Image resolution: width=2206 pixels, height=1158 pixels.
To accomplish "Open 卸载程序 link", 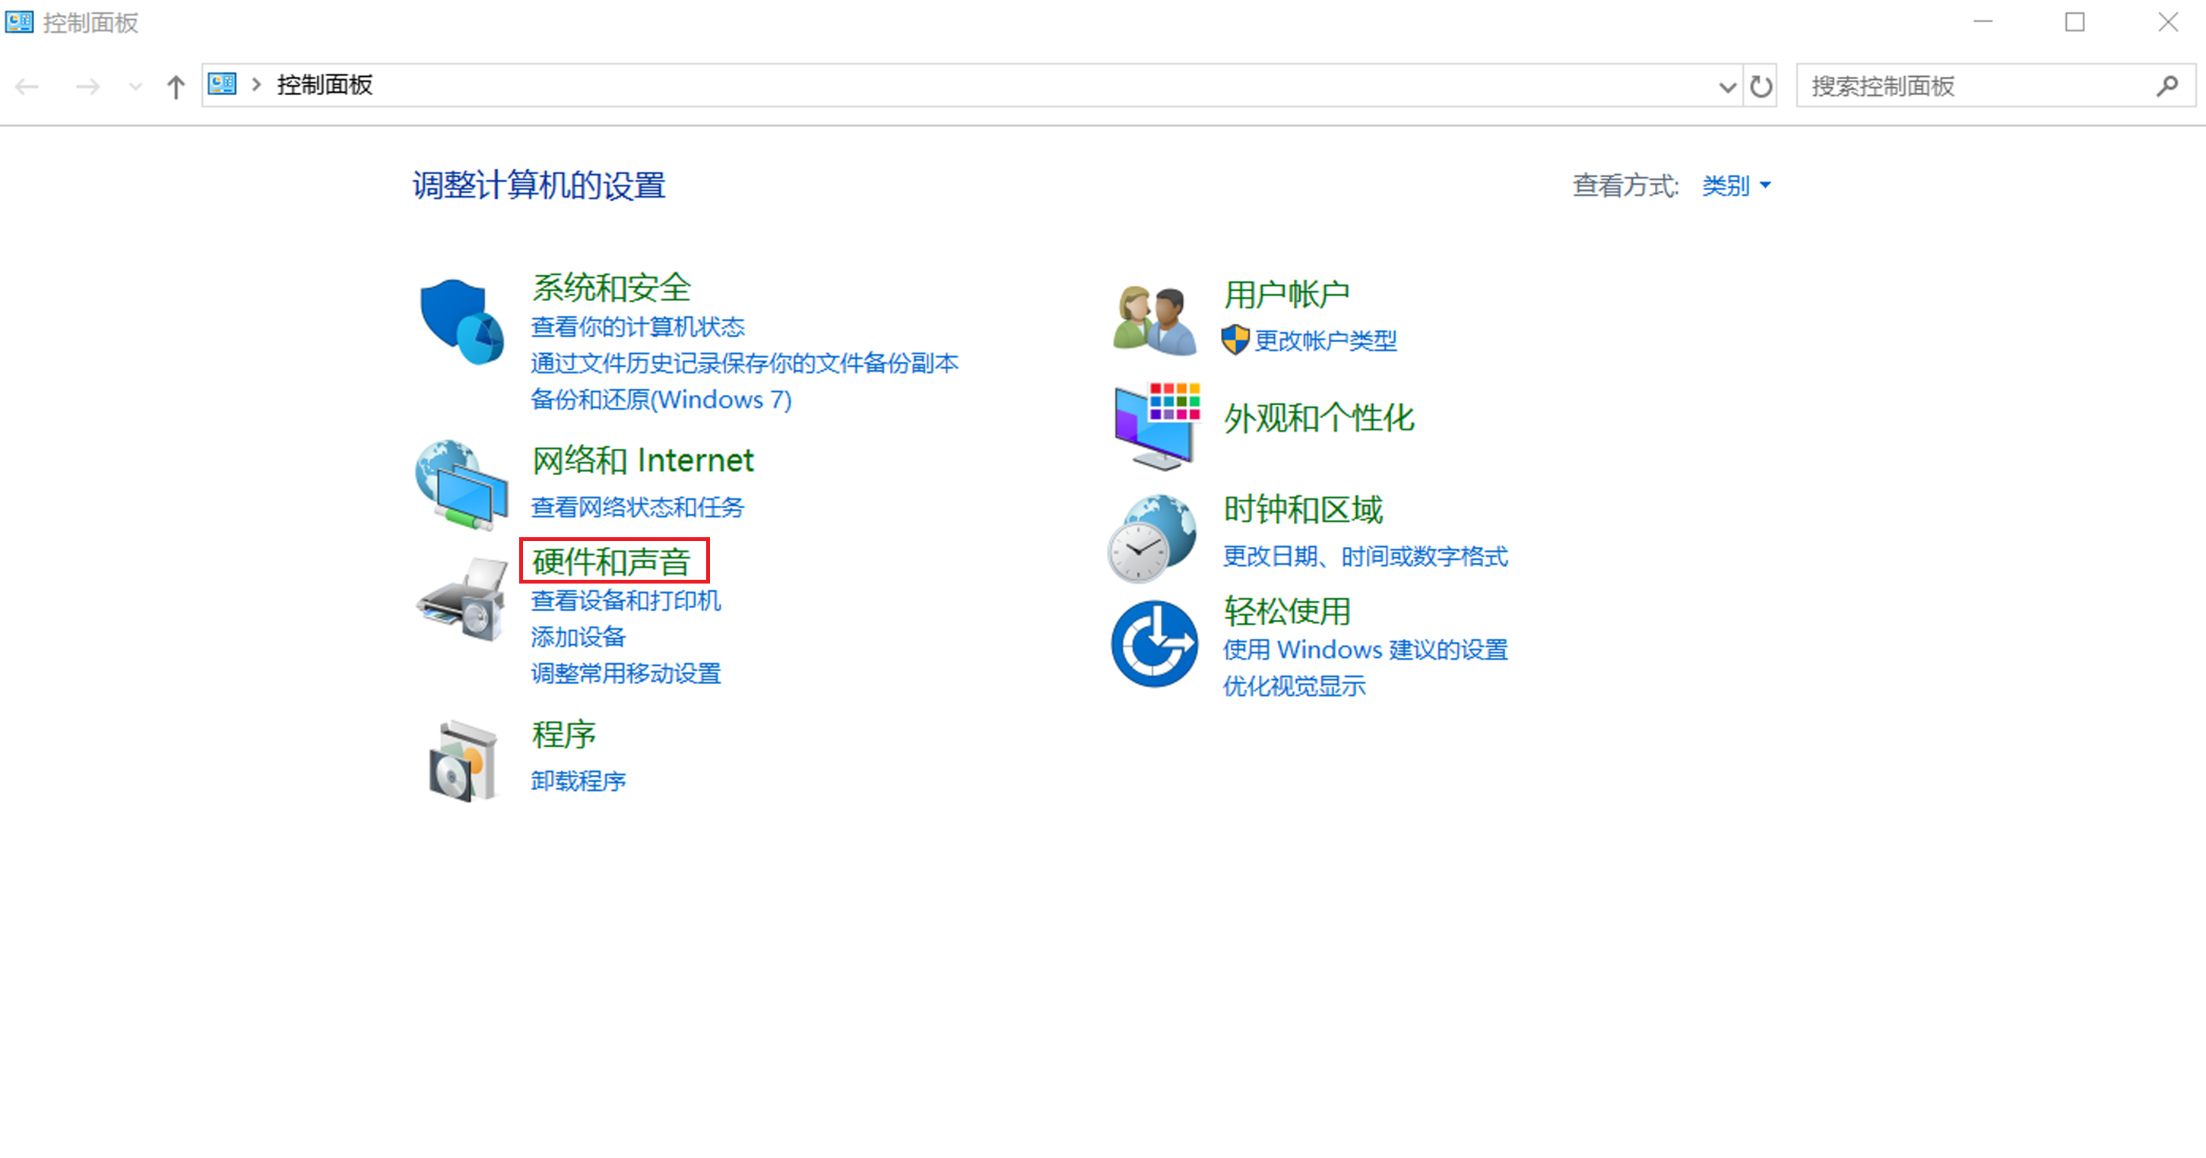I will pos(578,780).
